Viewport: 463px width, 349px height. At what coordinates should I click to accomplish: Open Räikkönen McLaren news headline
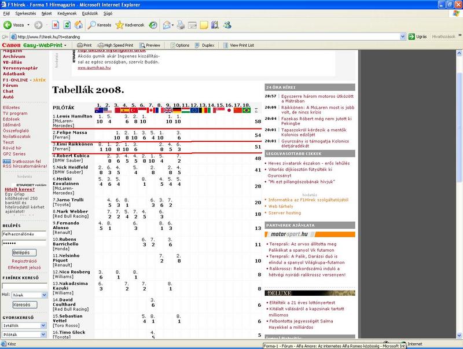pyautogui.click(x=318, y=110)
